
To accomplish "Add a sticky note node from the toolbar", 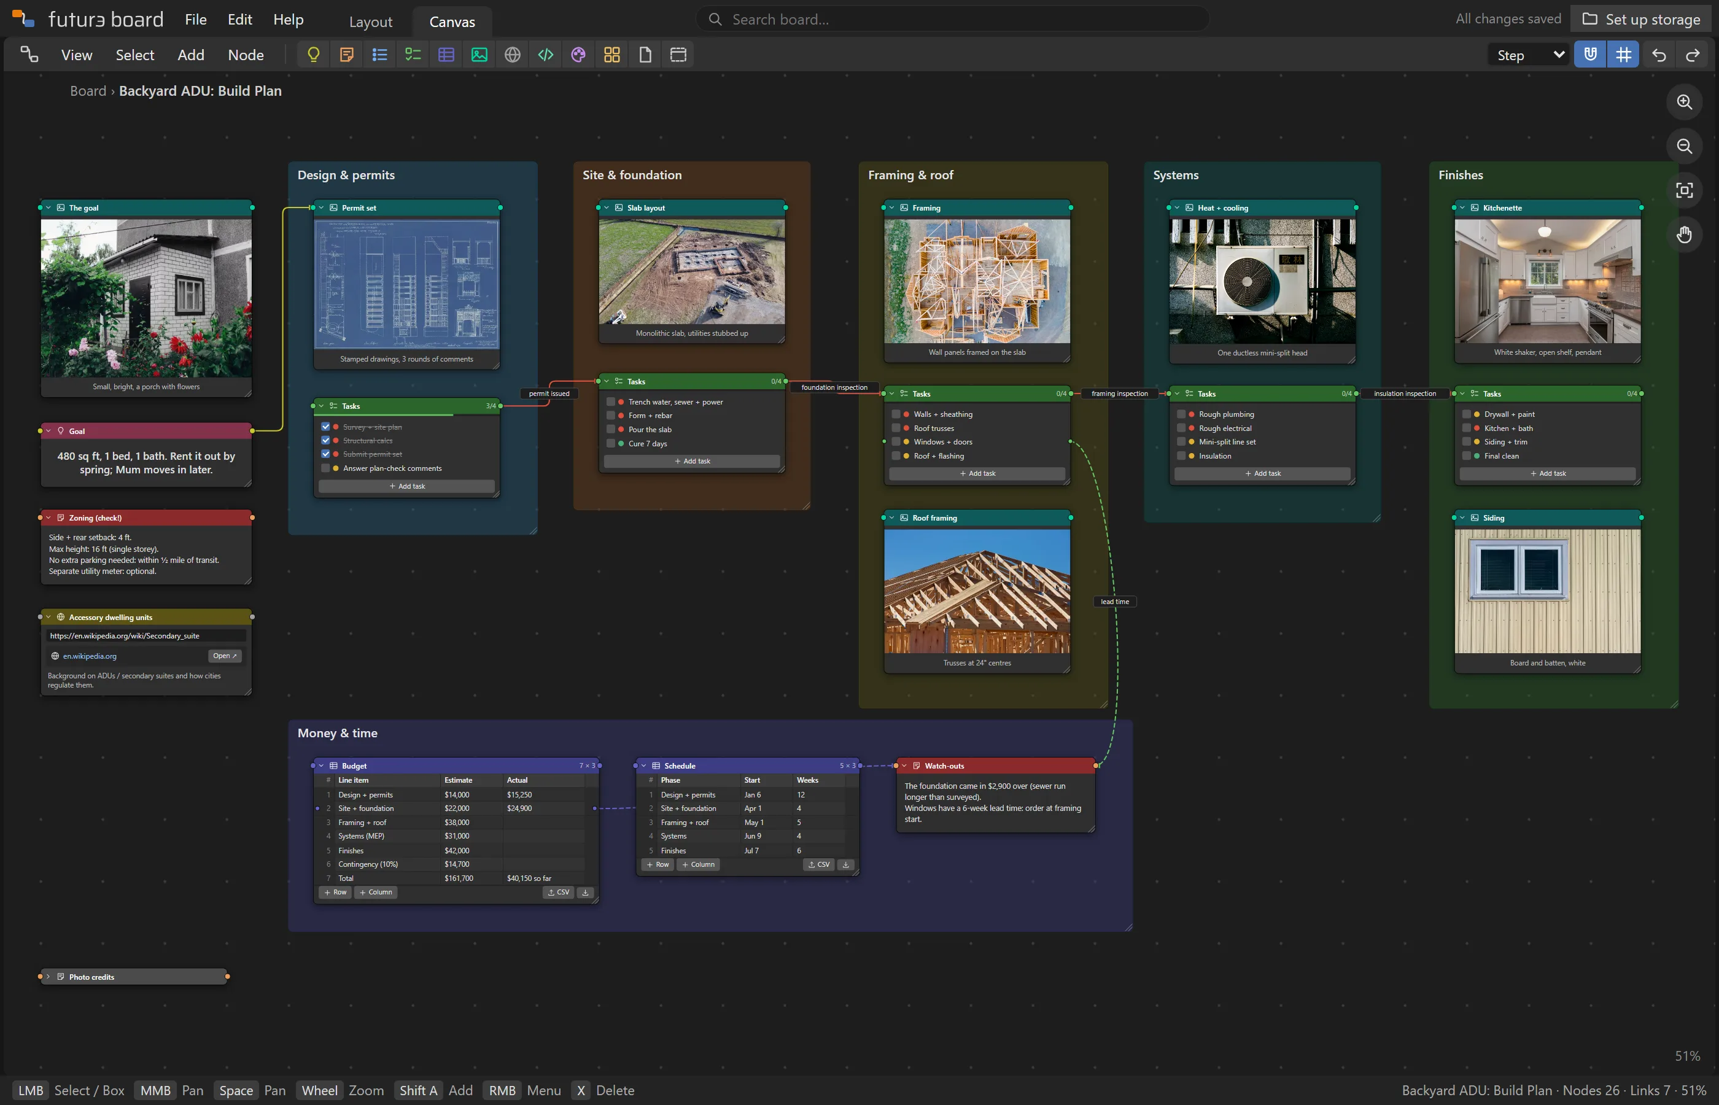I will point(346,55).
